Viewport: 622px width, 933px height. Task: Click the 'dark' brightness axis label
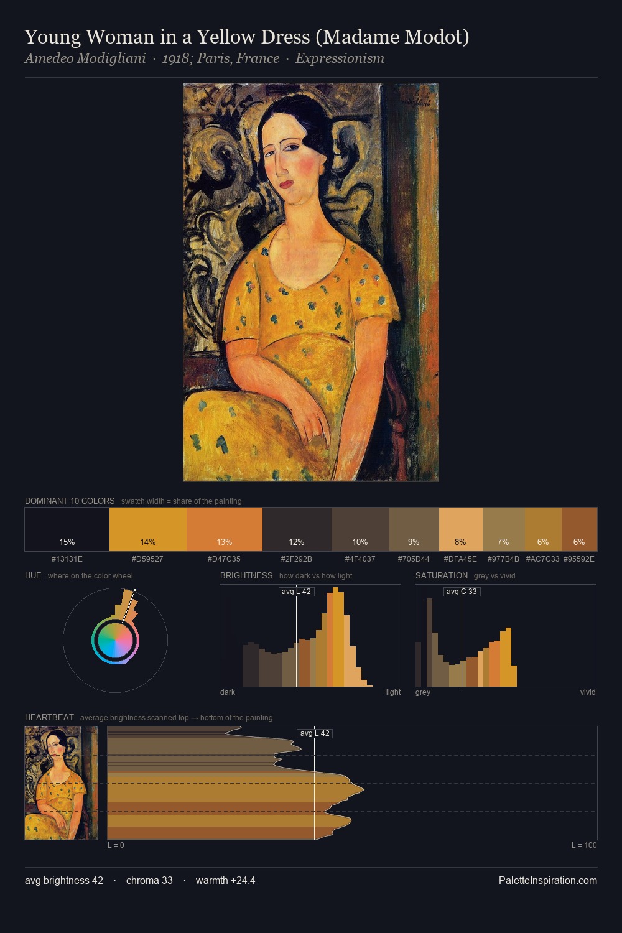coord(228,692)
